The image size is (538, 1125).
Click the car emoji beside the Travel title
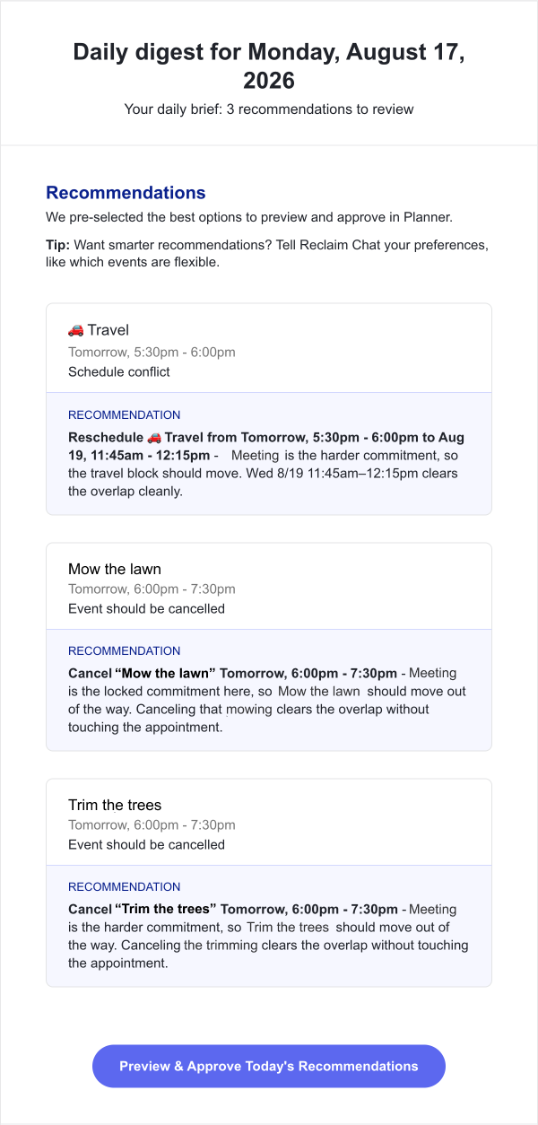click(x=75, y=330)
